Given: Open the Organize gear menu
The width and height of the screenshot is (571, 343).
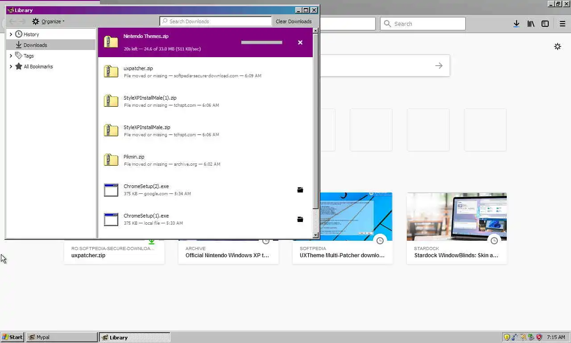Looking at the screenshot, I should (48, 21).
